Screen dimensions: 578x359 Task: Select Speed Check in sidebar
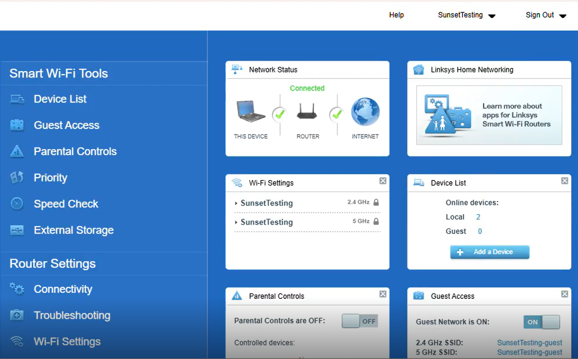pyautogui.click(x=66, y=204)
